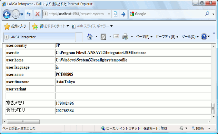Click the vertical scrollbar thumb

(x=214, y=108)
